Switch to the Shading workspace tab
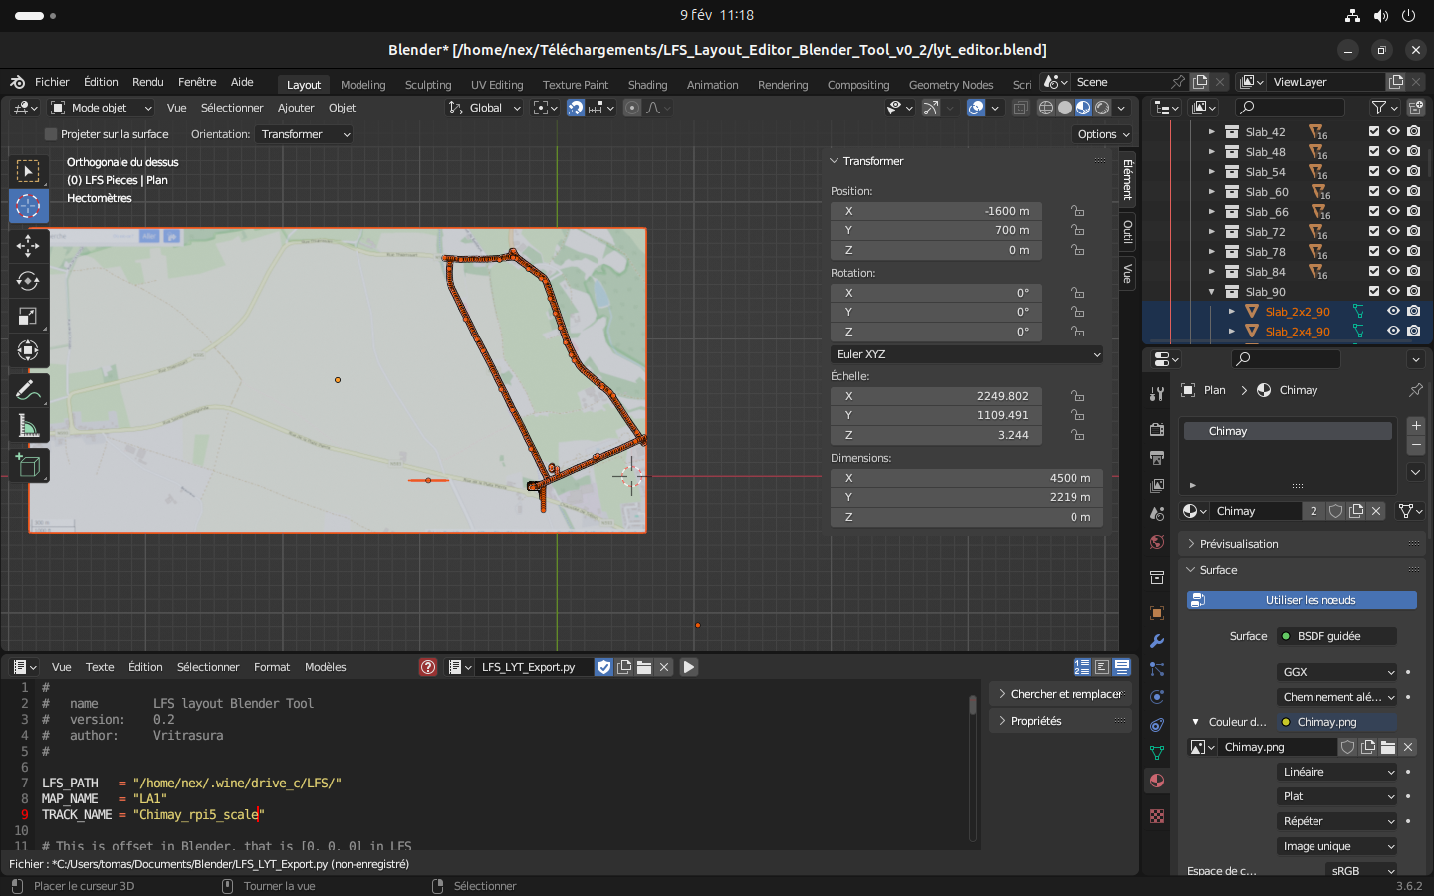The width and height of the screenshot is (1434, 896). (x=647, y=85)
